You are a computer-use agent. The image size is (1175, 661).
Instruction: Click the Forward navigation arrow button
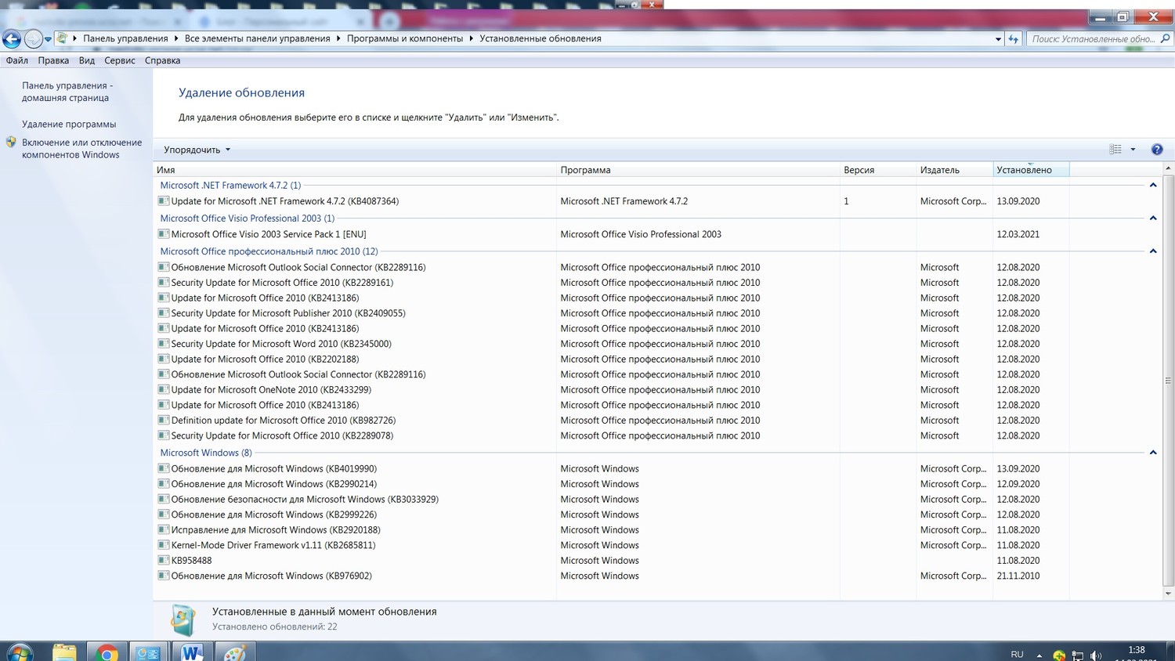(x=33, y=38)
